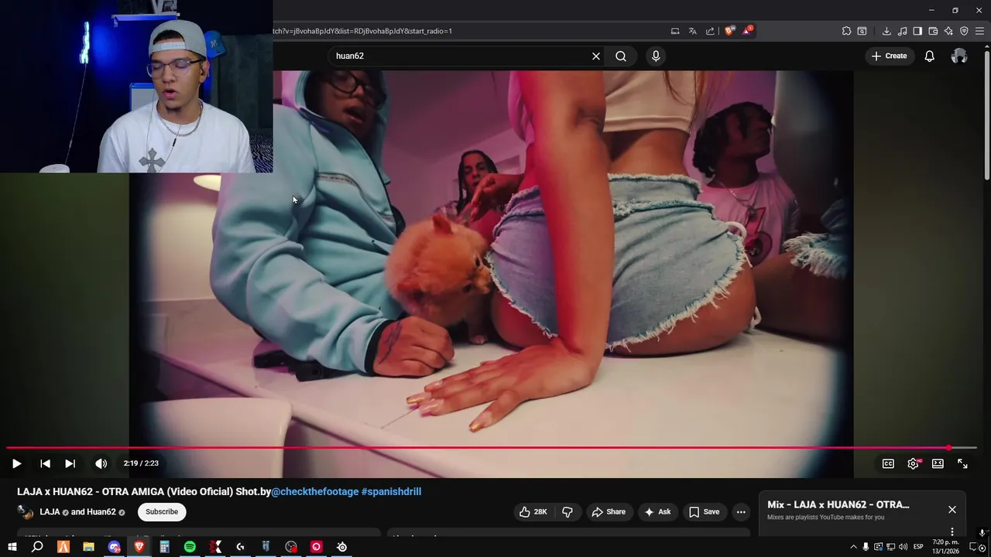Open the Create menu

click(889, 56)
